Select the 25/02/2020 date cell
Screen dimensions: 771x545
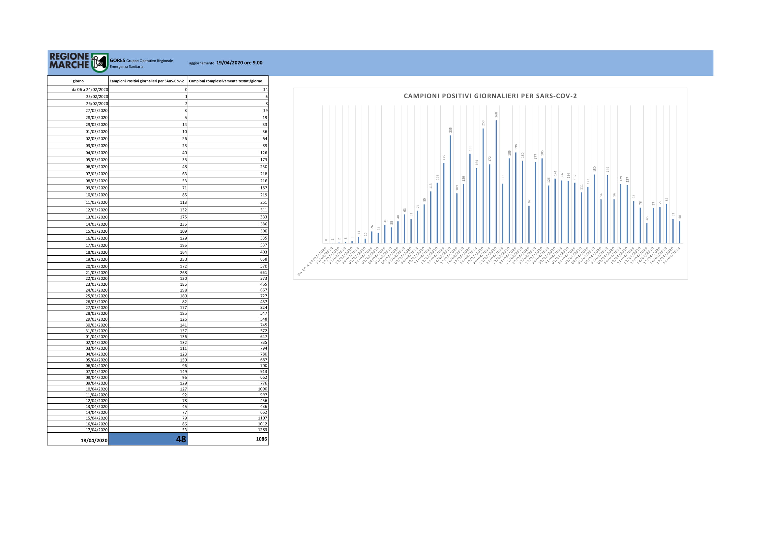pos(78,97)
